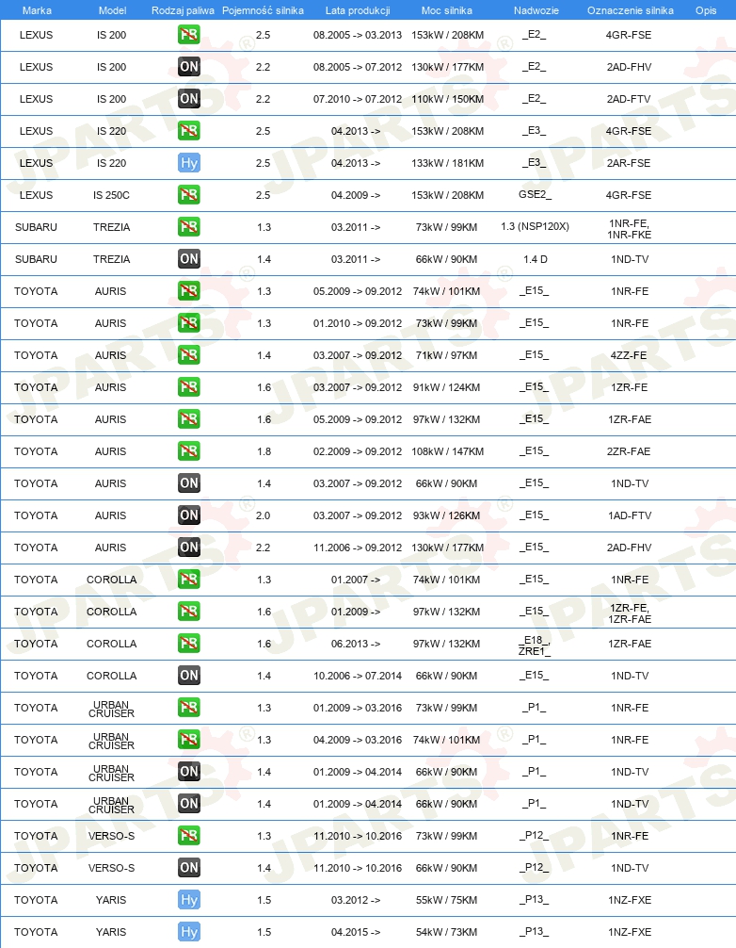Select the _E18_, ZRE1_ body code cell
736x948 pixels.
tap(535, 646)
